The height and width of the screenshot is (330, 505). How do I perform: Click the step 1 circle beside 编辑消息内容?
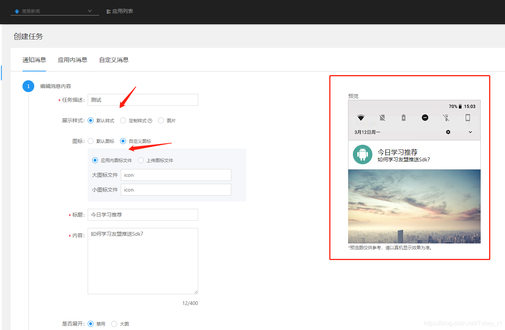(28, 86)
